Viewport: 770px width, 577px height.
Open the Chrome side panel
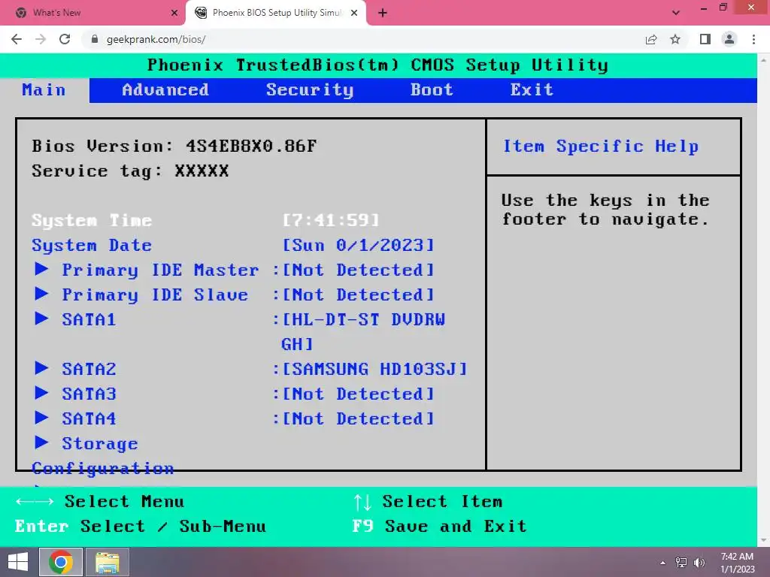pyautogui.click(x=705, y=39)
